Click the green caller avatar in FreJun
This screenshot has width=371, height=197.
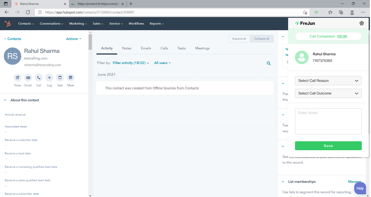pos(302,57)
